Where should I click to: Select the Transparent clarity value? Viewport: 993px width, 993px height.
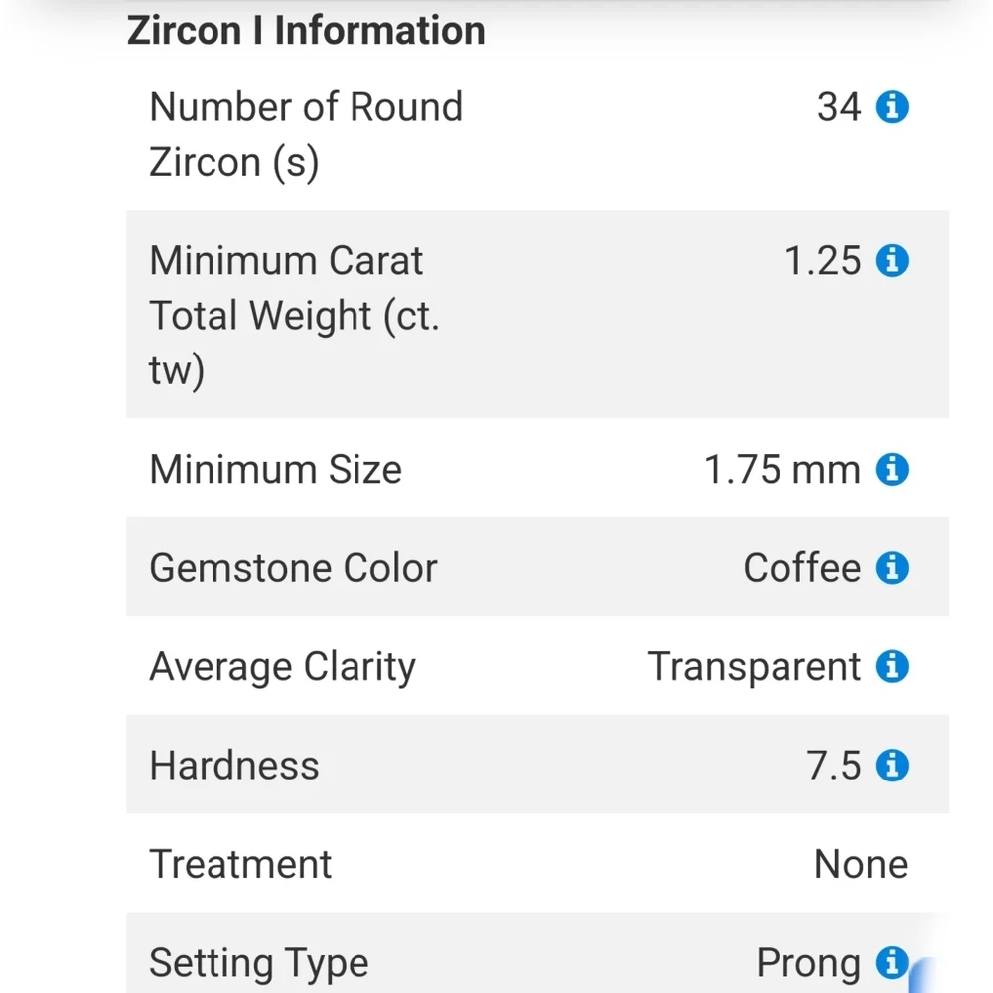(x=754, y=667)
